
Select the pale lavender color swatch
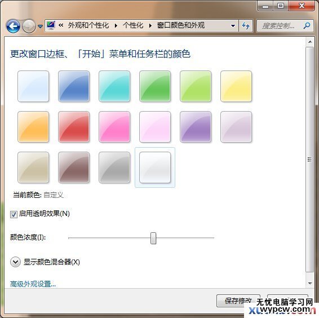pos(236,127)
